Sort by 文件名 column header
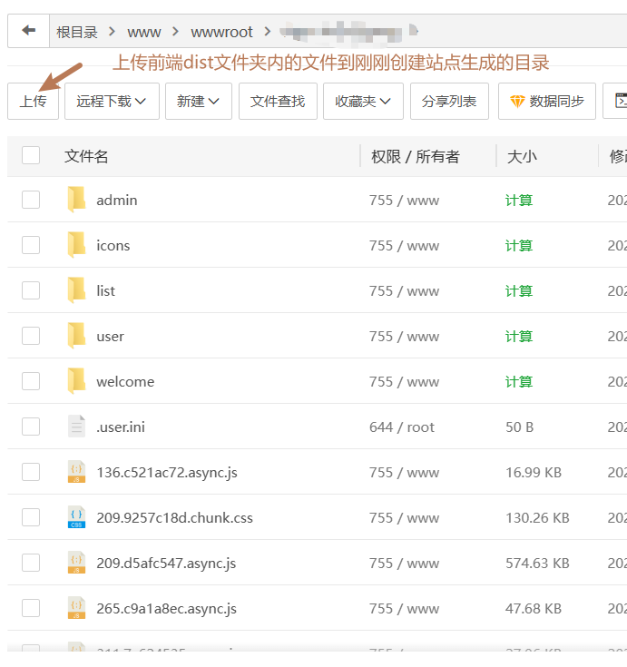Viewport: 627px width, 667px height. (x=86, y=156)
